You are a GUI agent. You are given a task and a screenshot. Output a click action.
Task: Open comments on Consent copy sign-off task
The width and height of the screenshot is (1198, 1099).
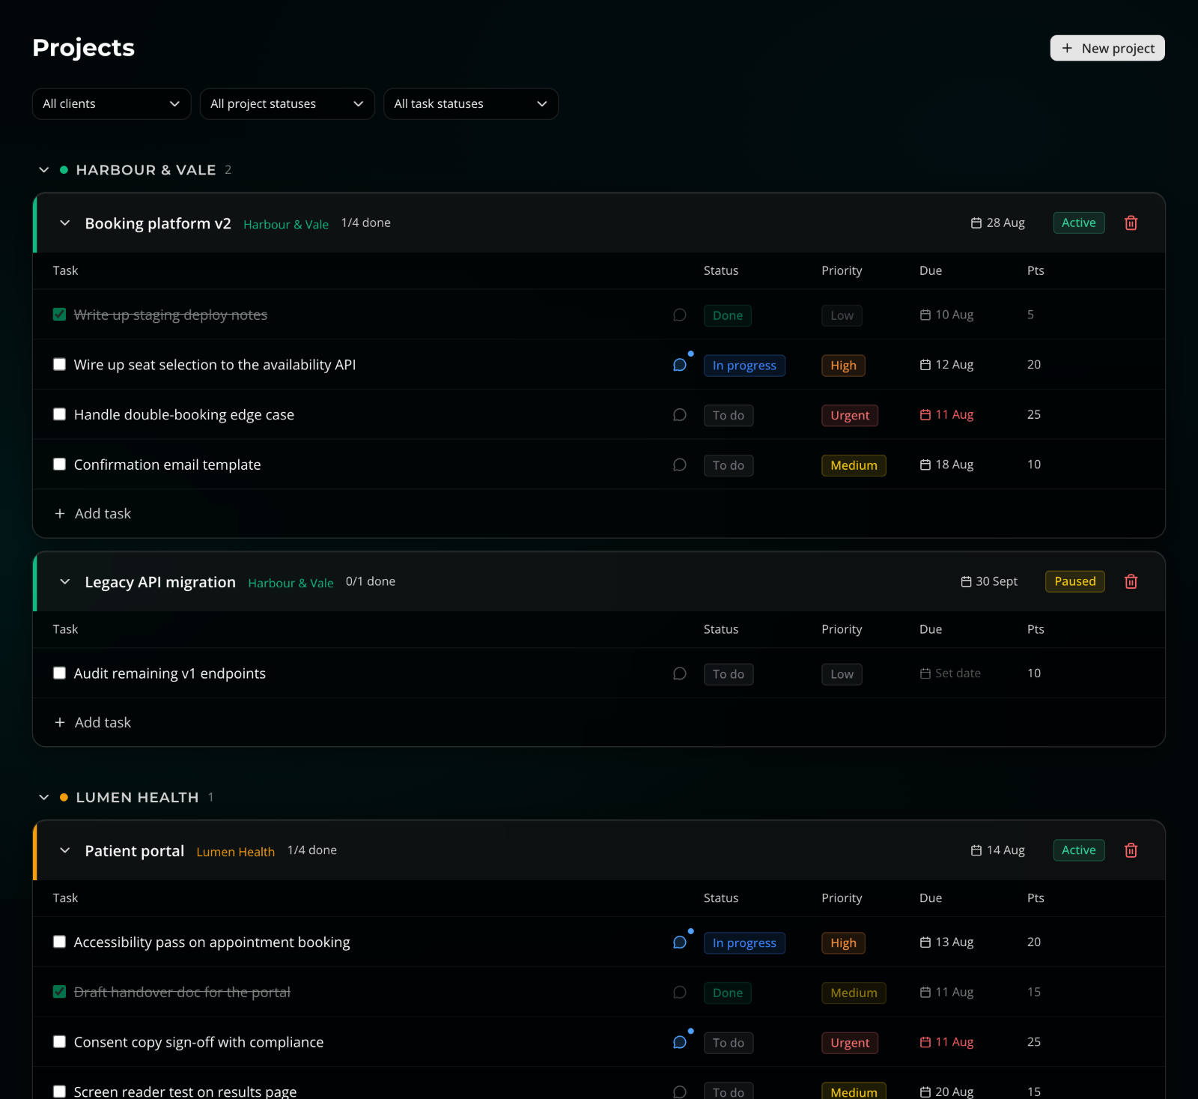(x=680, y=1042)
